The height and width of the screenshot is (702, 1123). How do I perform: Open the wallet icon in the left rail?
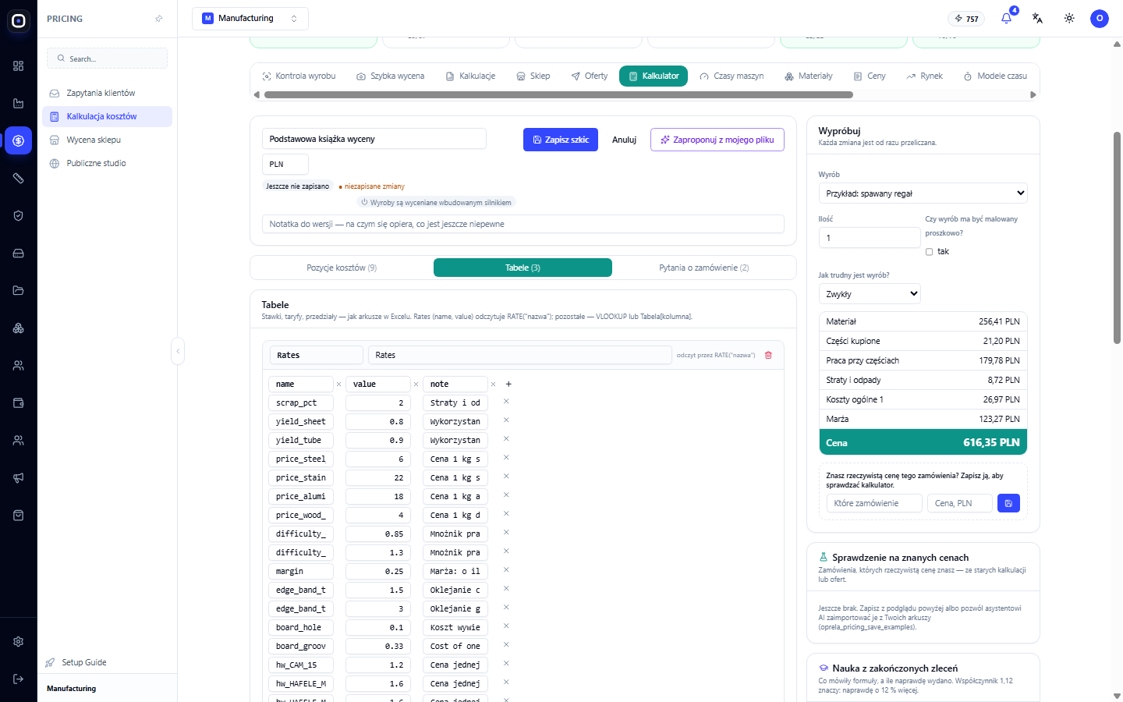[x=19, y=403]
